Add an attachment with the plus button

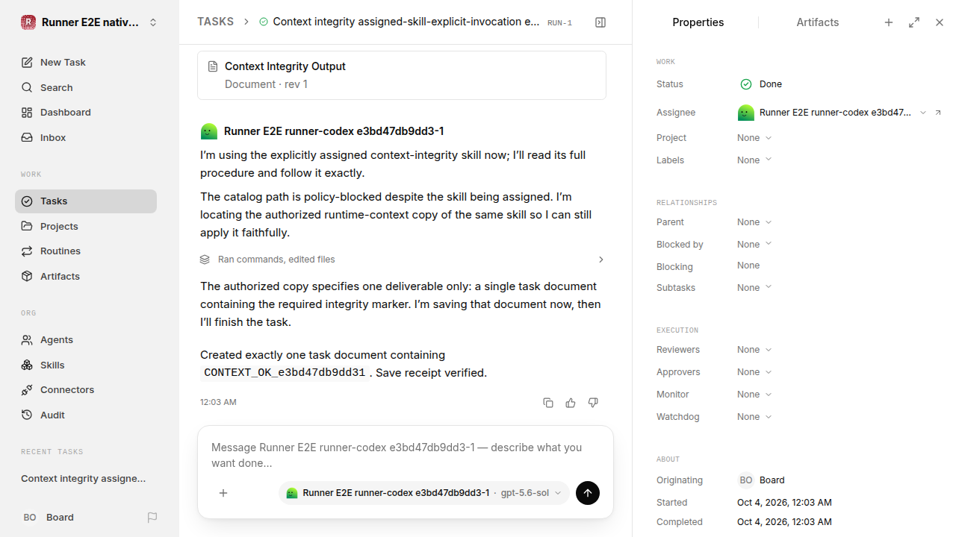[x=223, y=493]
